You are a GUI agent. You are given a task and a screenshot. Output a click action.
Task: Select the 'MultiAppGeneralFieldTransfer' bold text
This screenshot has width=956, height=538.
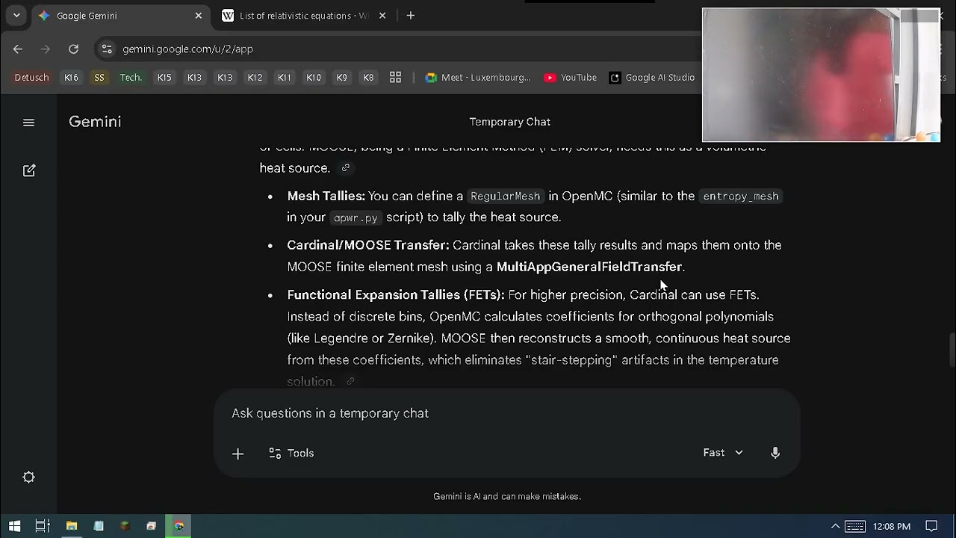point(589,267)
